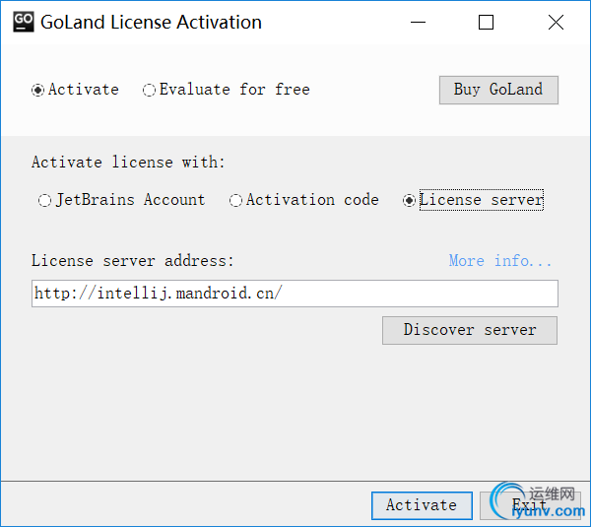
Task: Choose Evaluate for free option
Action: pos(150,90)
